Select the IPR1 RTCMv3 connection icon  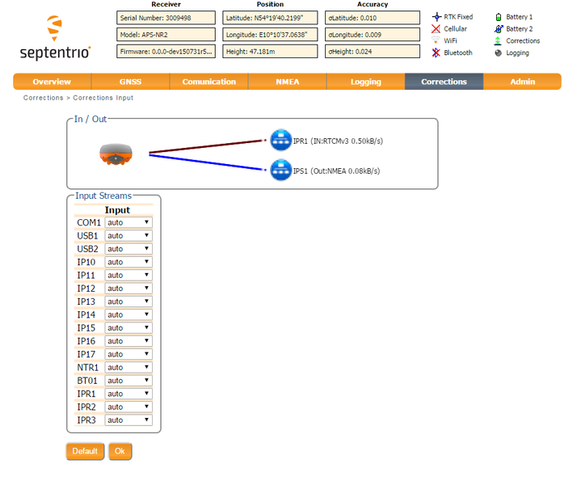[280, 141]
